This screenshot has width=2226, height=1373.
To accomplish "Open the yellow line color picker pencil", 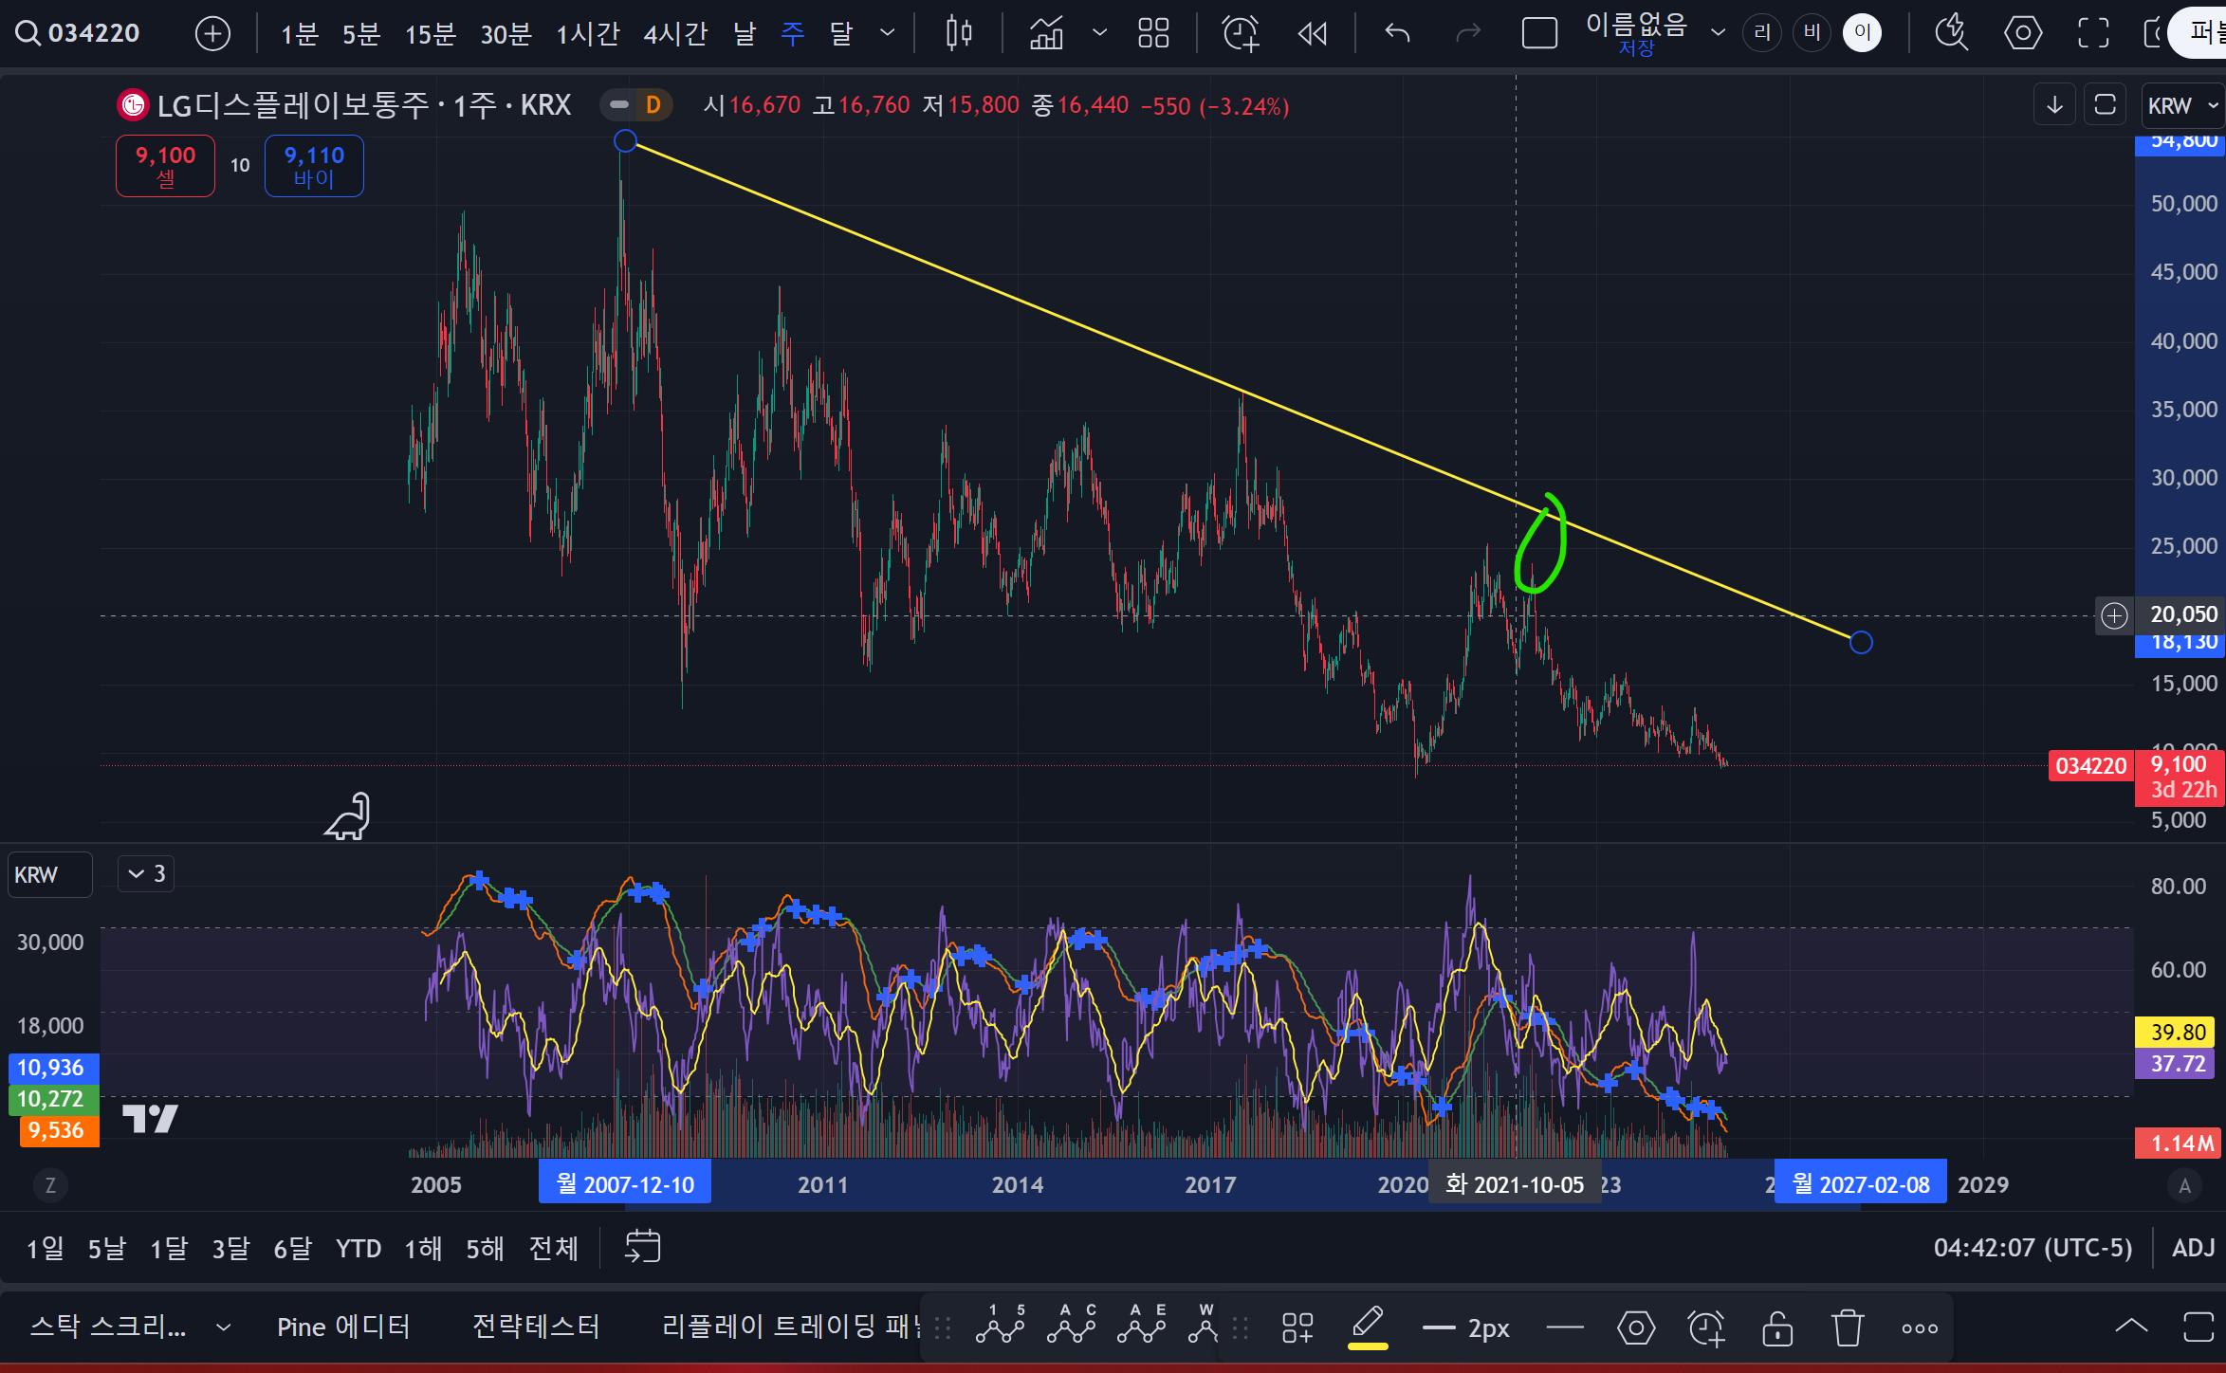I will [1368, 1326].
